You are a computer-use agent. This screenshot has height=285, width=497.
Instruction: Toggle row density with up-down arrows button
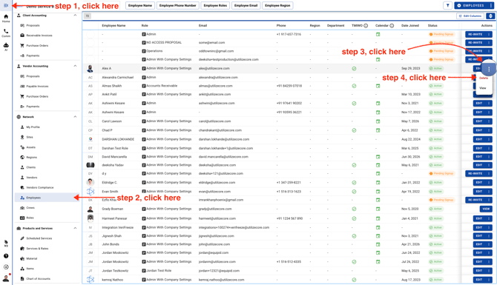[x=490, y=16]
